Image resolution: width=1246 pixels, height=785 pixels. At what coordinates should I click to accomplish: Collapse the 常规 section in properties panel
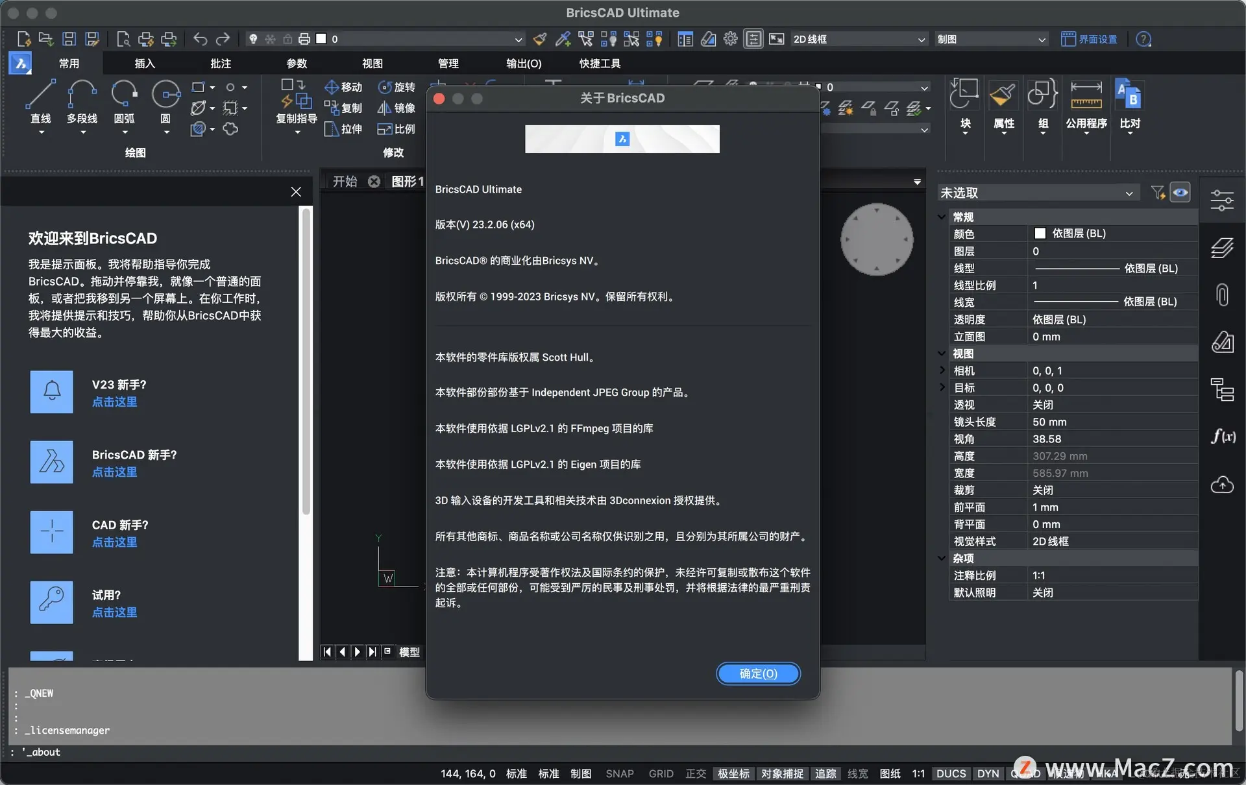[x=942, y=217]
